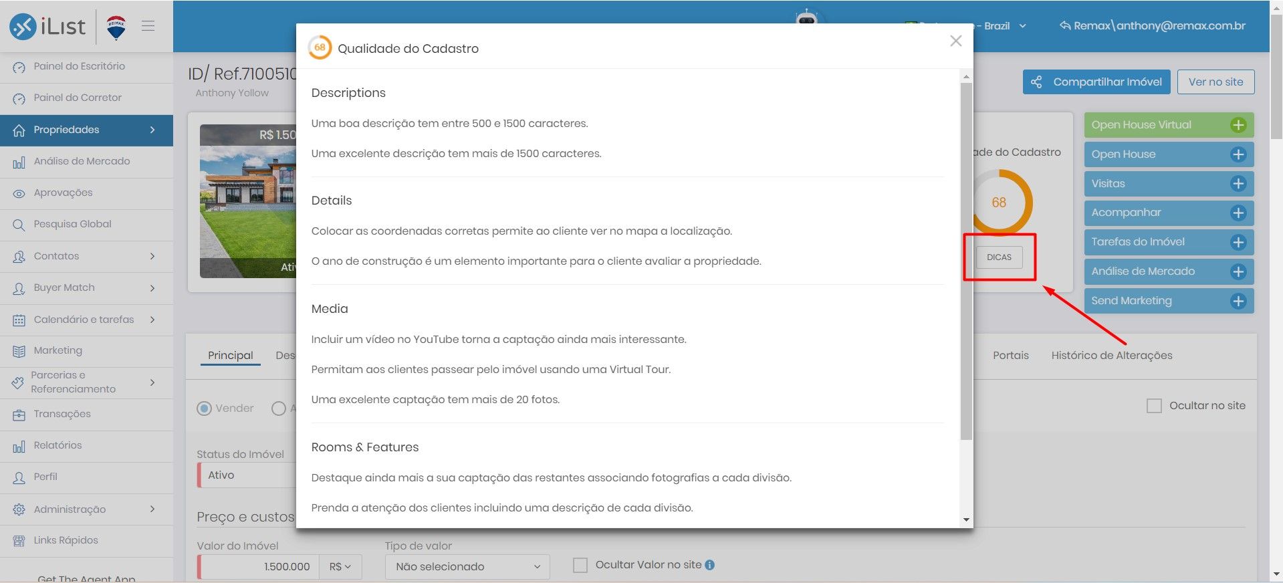1283x583 pixels.
Task: Click the Painel do Escritório gauge icon
Action: 19,67
